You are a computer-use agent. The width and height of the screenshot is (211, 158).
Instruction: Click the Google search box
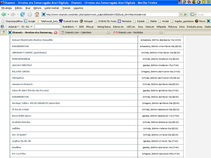pyautogui.click(x=204, y=14)
